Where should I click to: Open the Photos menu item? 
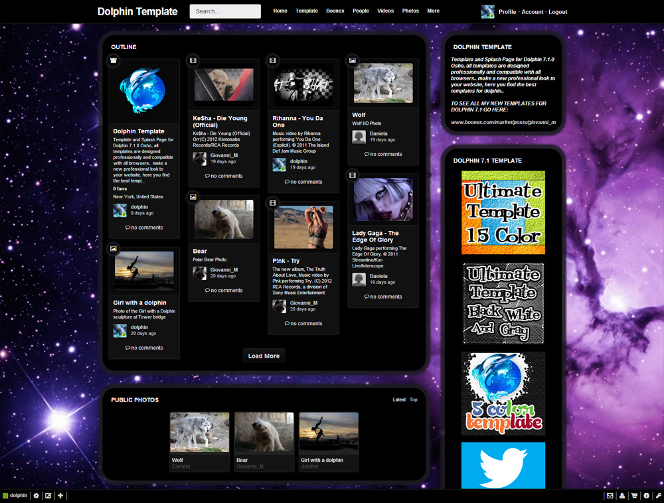coord(410,11)
